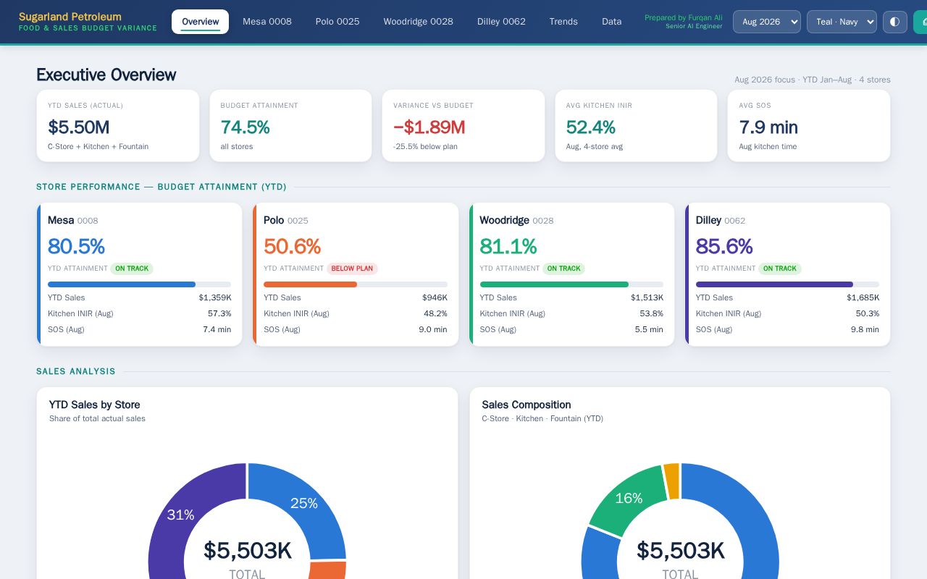
Task: Click Dilley's ON TRACK status badge
Action: (x=780, y=269)
